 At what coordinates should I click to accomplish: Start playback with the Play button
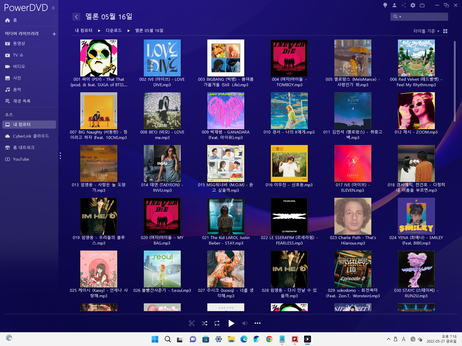point(231,323)
